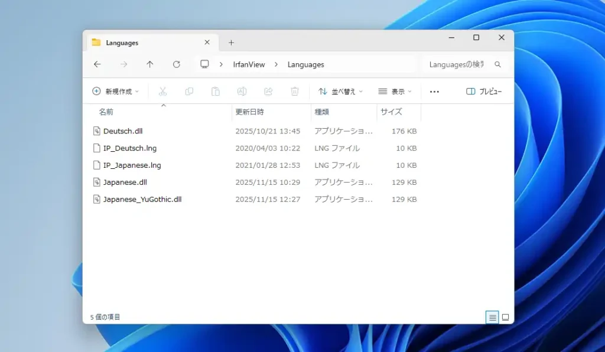
Task: Keep details view active via bottom-right toggle
Action: (x=492, y=317)
